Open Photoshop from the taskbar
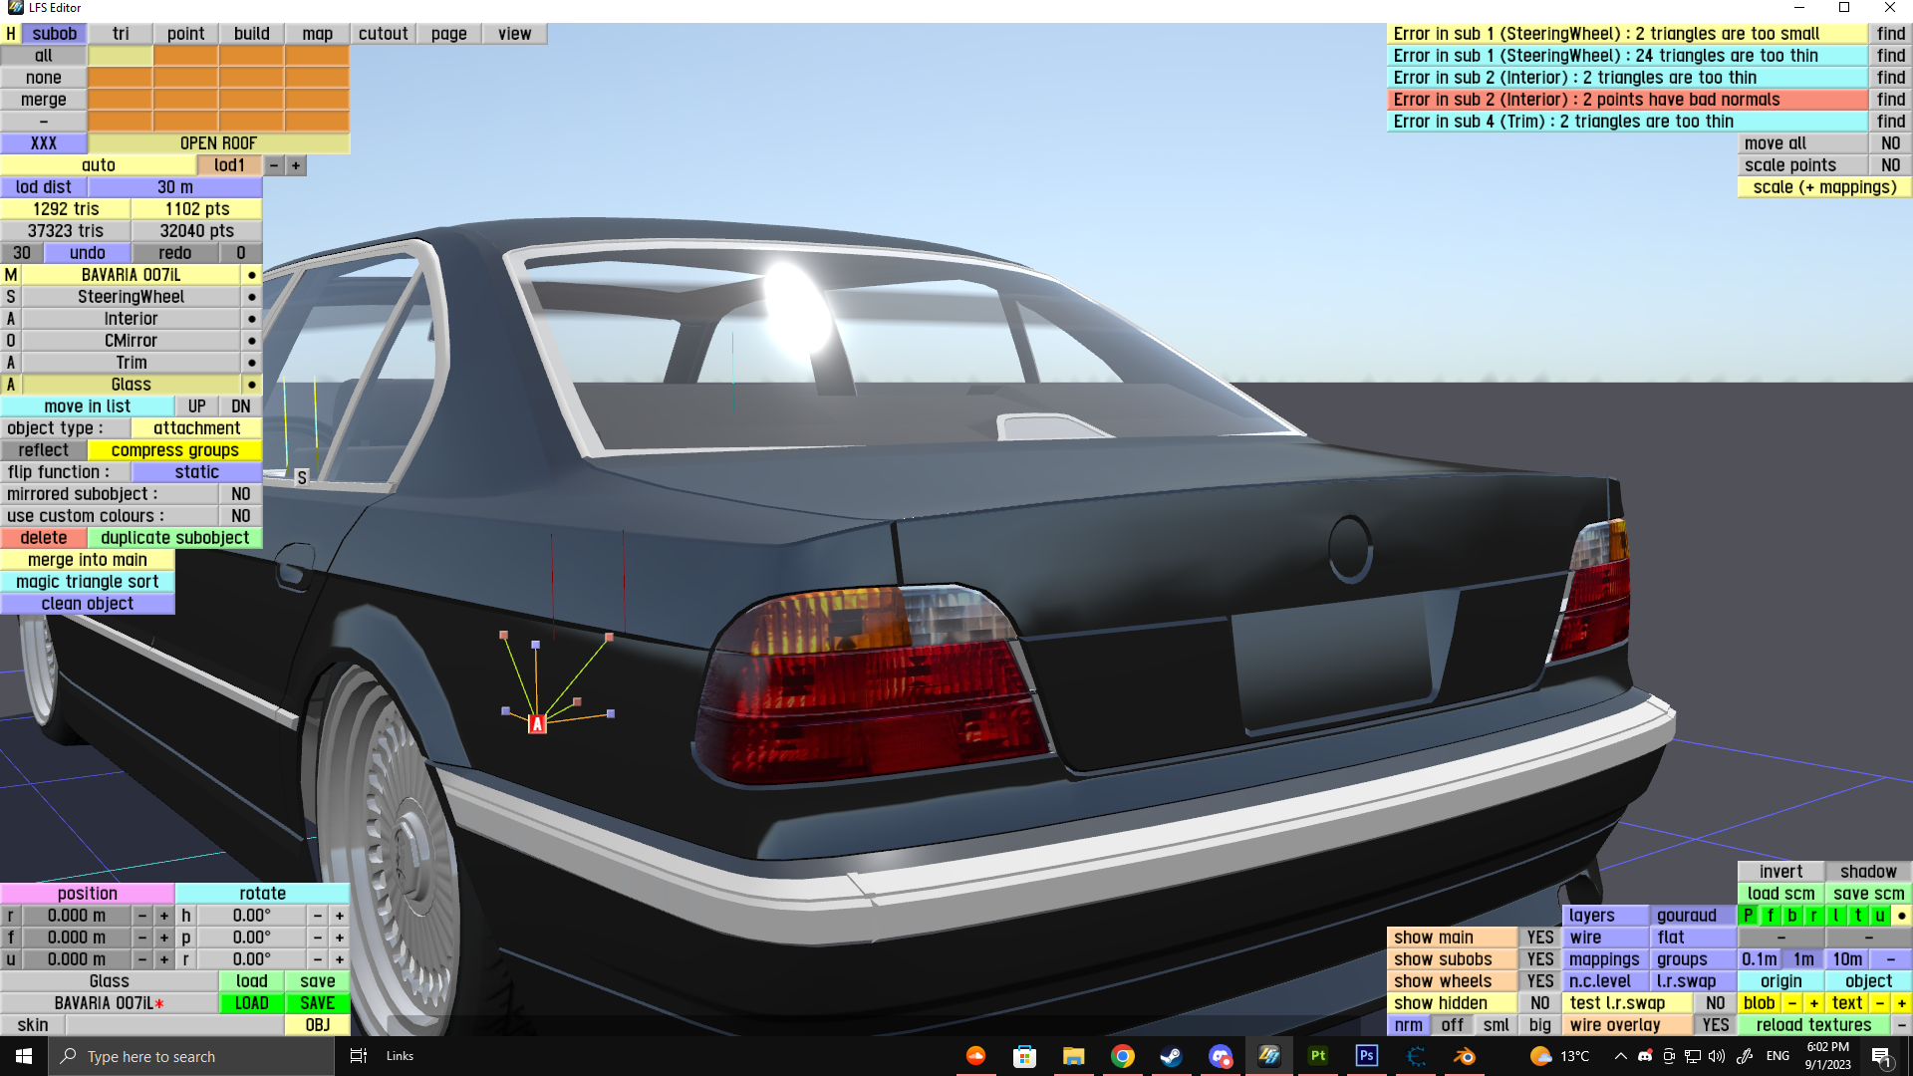 click(x=1366, y=1056)
